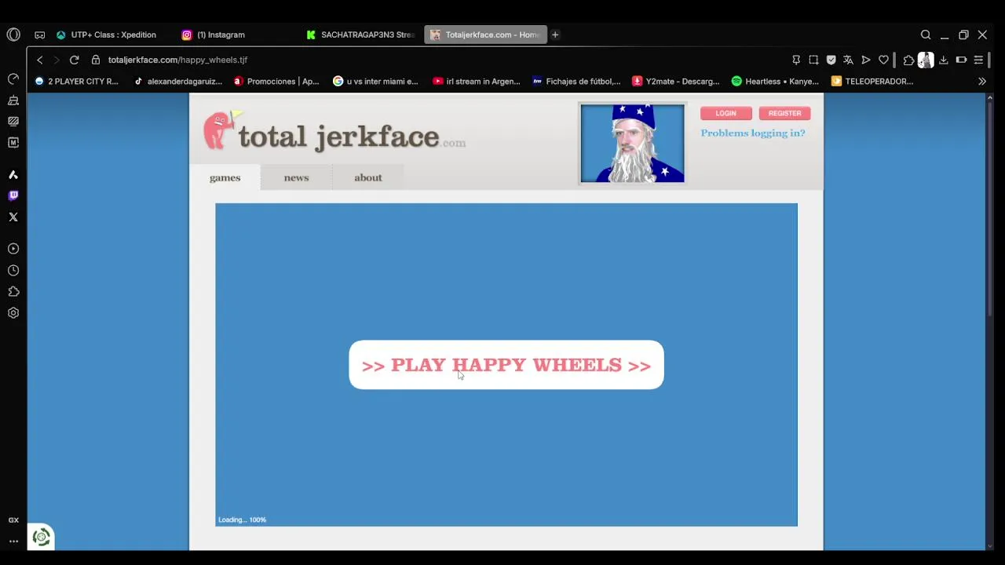Image resolution: width=1005 pixels, height=565 pixels.
Task: Open History clock icon in sidebar
Action: [x=13, y=270]
